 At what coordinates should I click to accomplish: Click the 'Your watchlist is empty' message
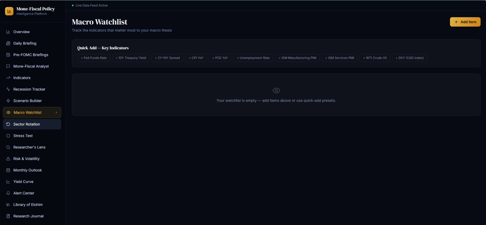(276, 100)
